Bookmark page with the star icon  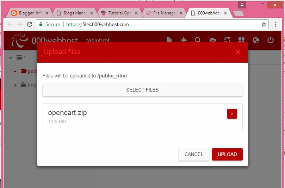point(264,24)
